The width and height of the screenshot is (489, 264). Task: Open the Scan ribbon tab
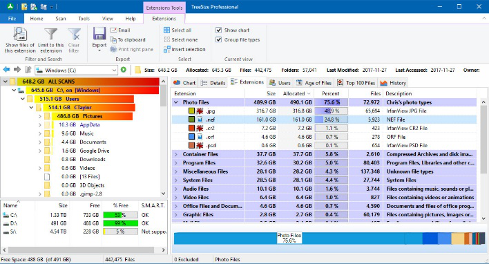pos(61,19)
